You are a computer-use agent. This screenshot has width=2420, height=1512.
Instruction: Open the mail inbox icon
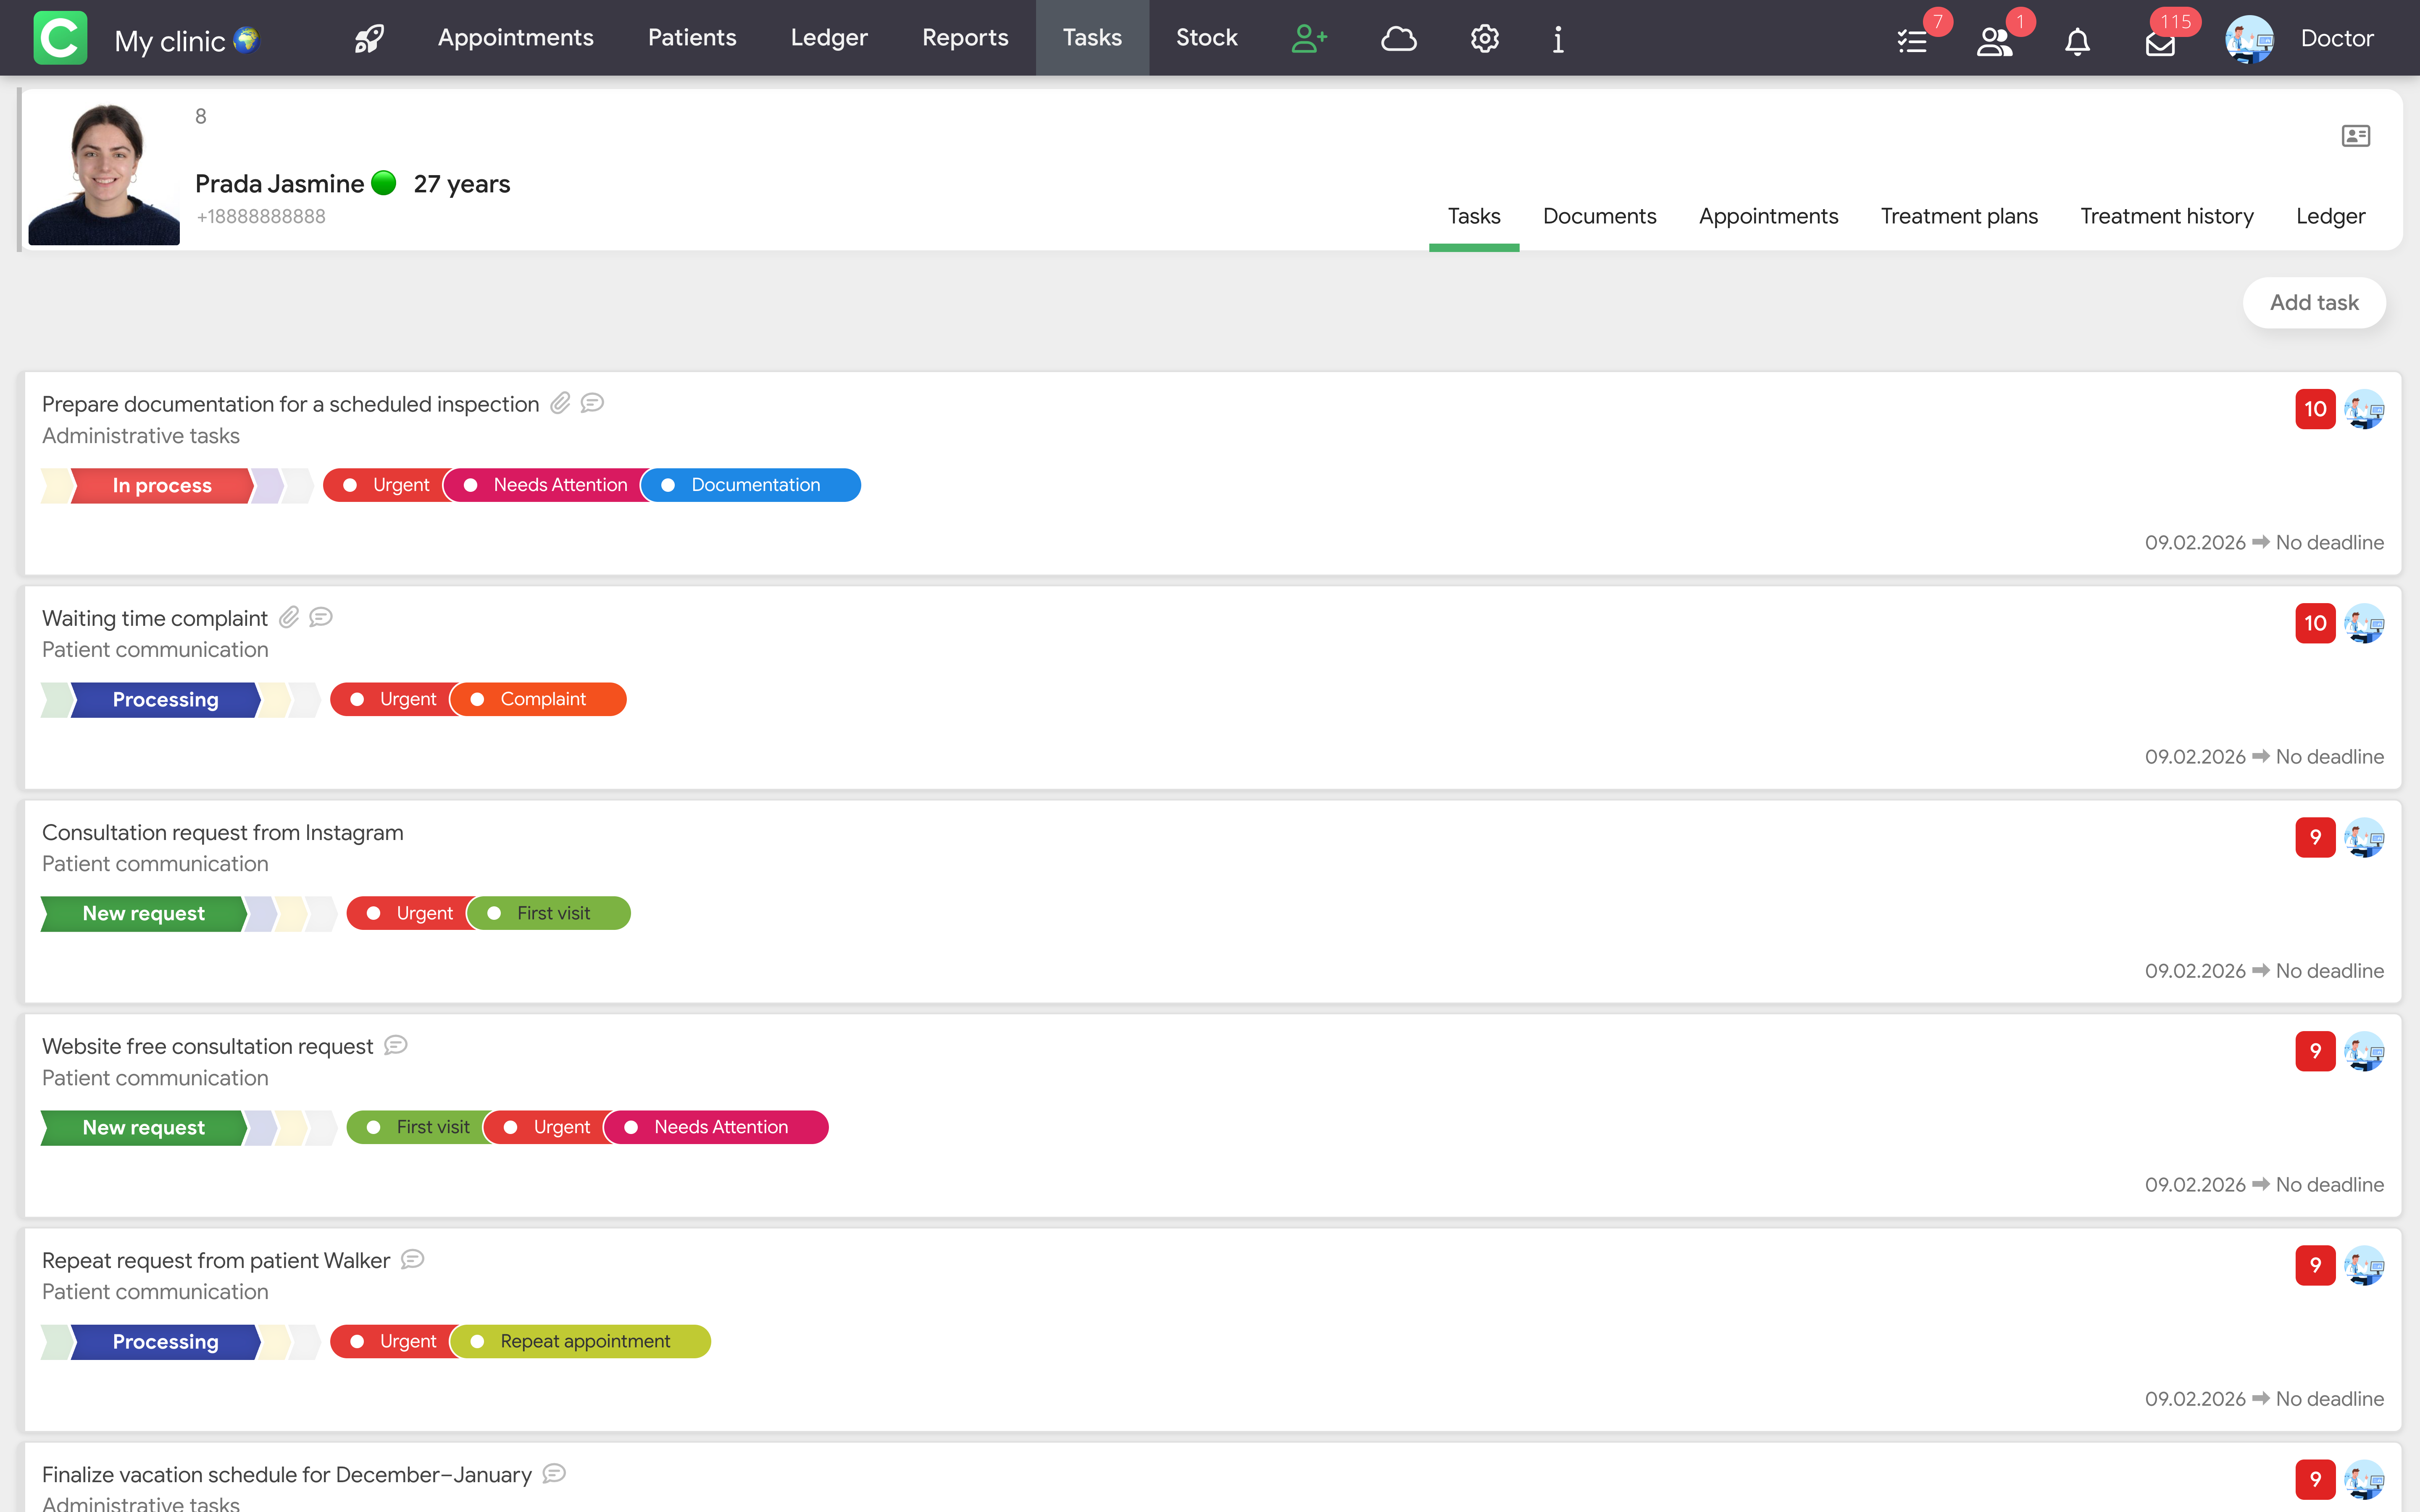tap(2160, 43)
